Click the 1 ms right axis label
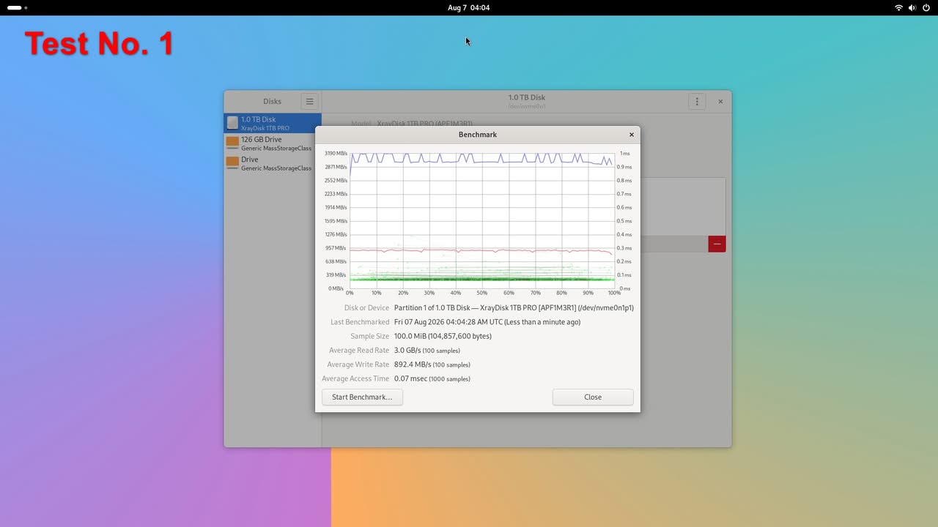This screenshot has height=527, width=938. (x=625, y=154)
